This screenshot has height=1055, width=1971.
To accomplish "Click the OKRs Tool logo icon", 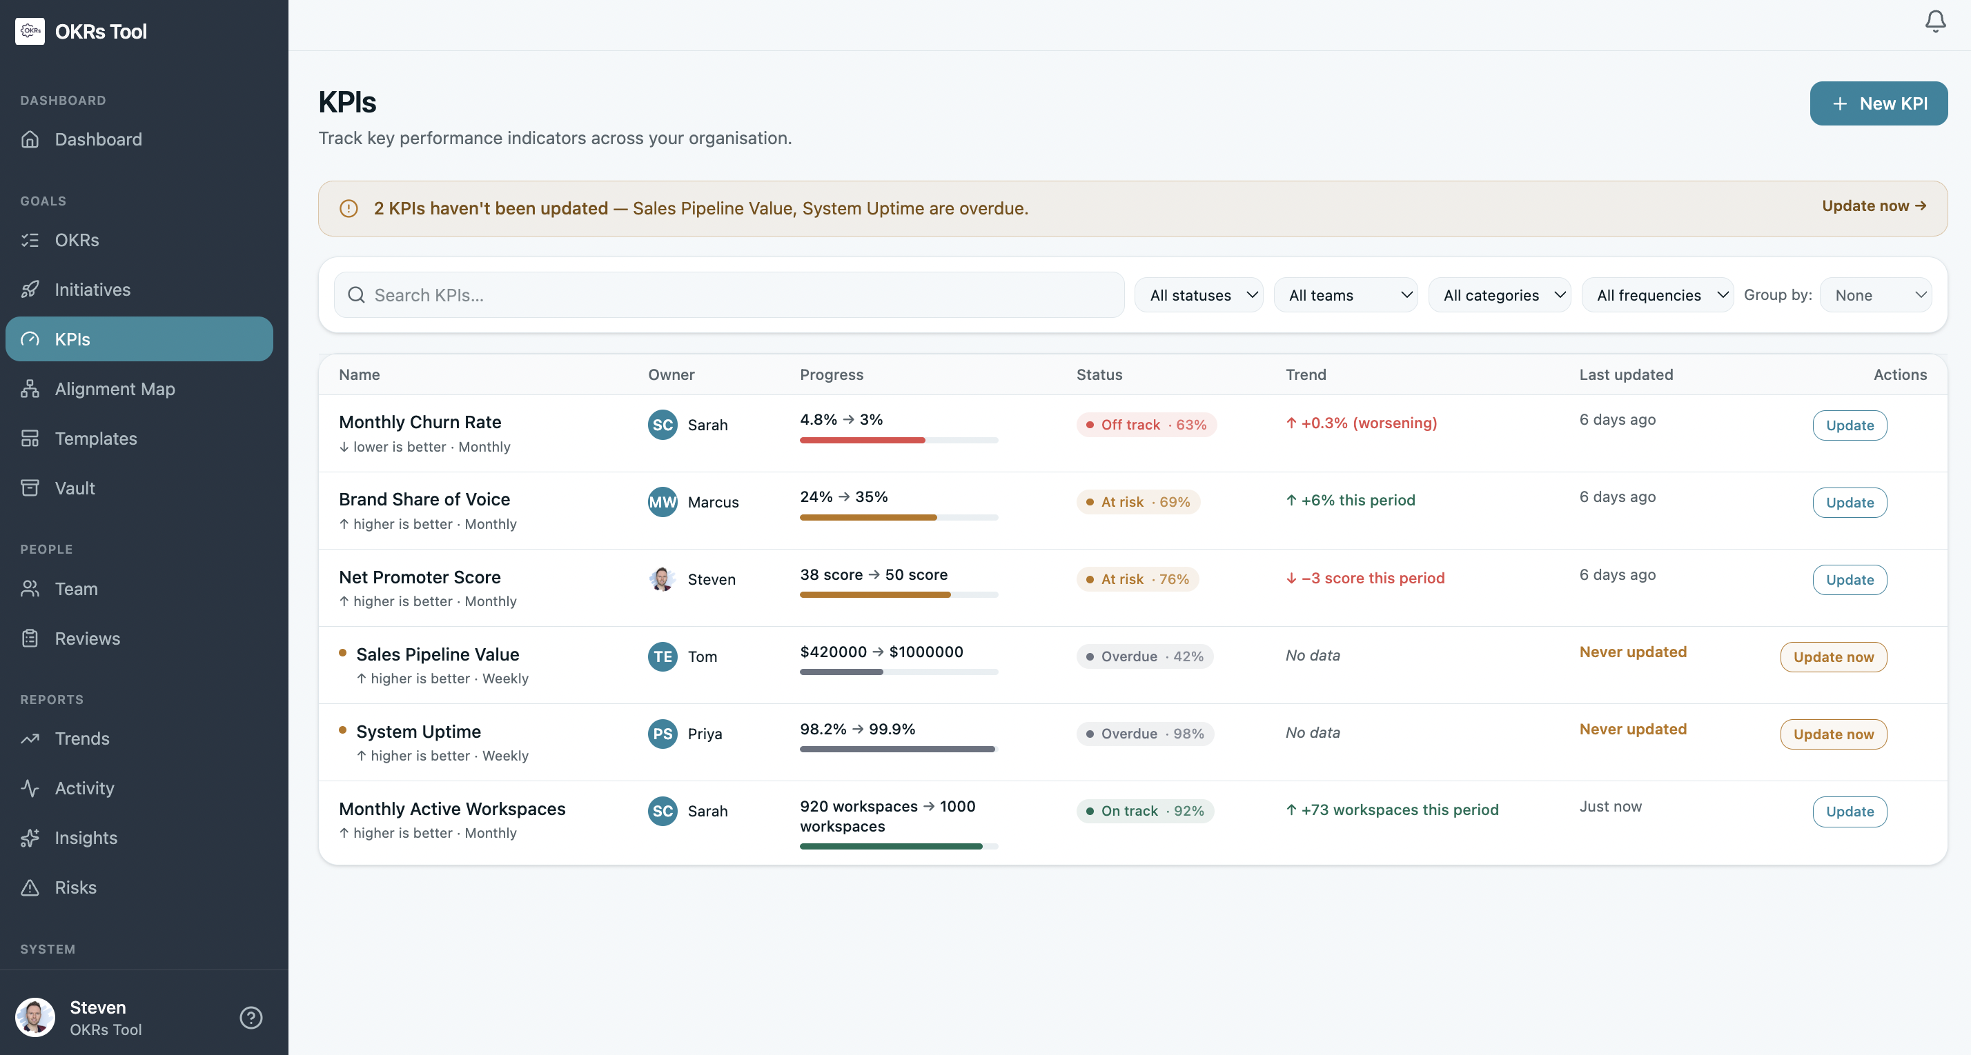I will click(30, 31).
